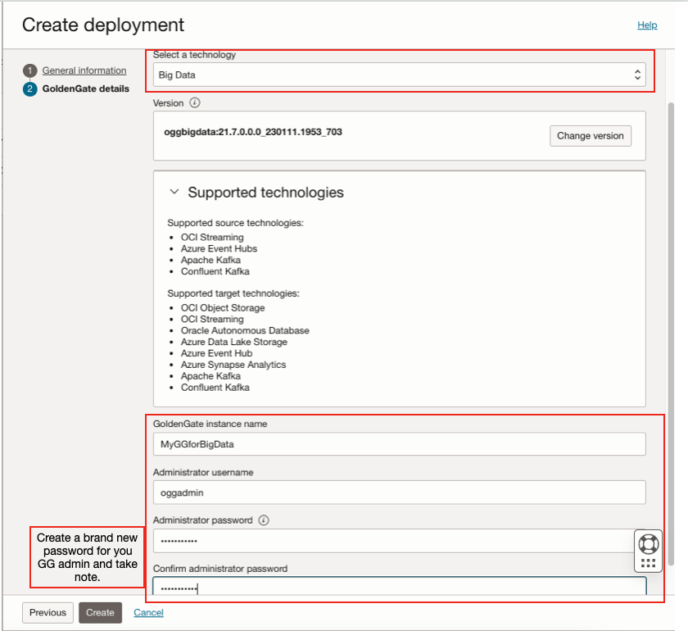
Task: Click the Change version button
Action: (x=591, y=136)
